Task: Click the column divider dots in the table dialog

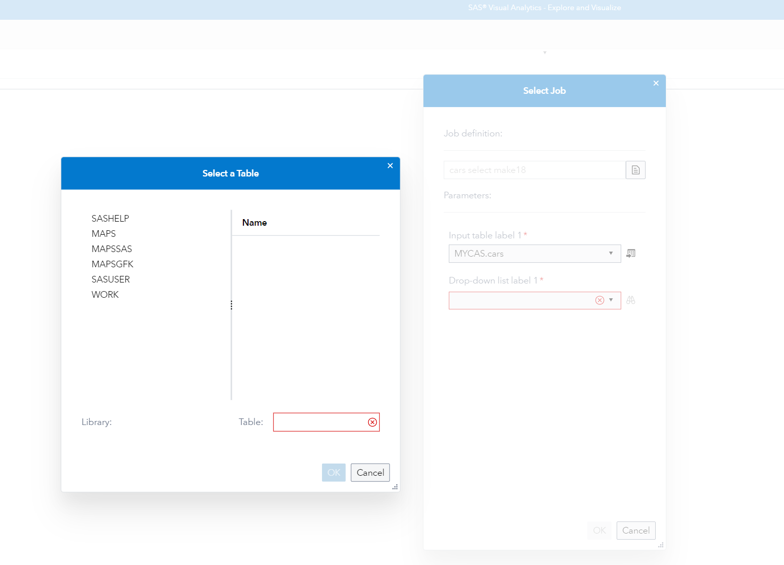Action: tap(231, 305)
